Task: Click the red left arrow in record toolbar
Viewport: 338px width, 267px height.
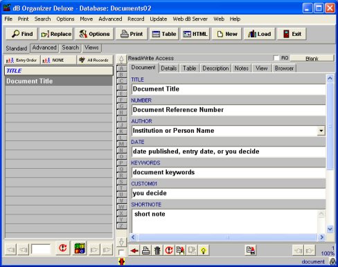Action: pos(134,250)
